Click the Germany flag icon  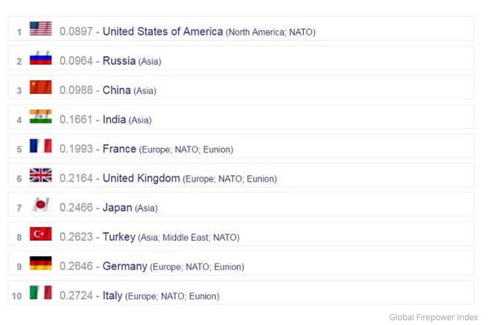click(x=41, y=263)
